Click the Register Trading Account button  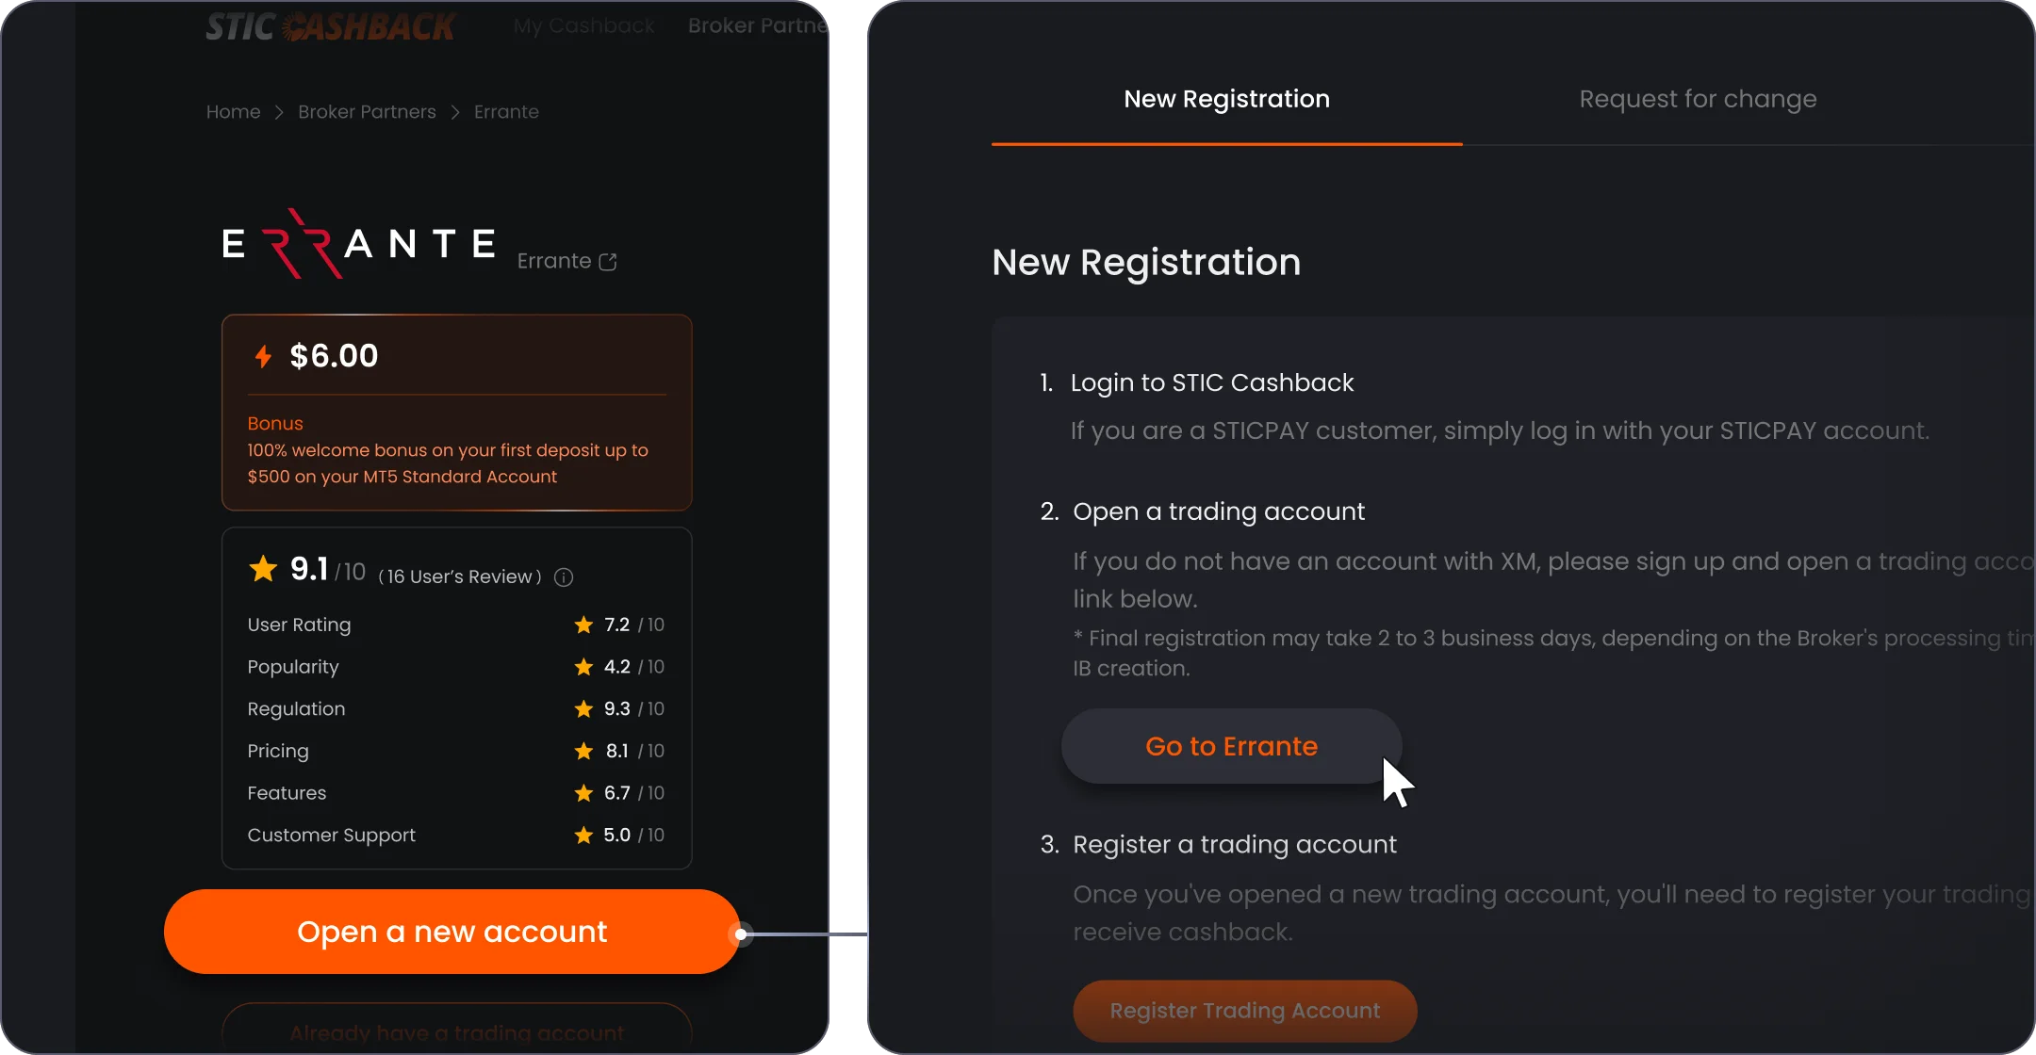tap(1244, 1011)
